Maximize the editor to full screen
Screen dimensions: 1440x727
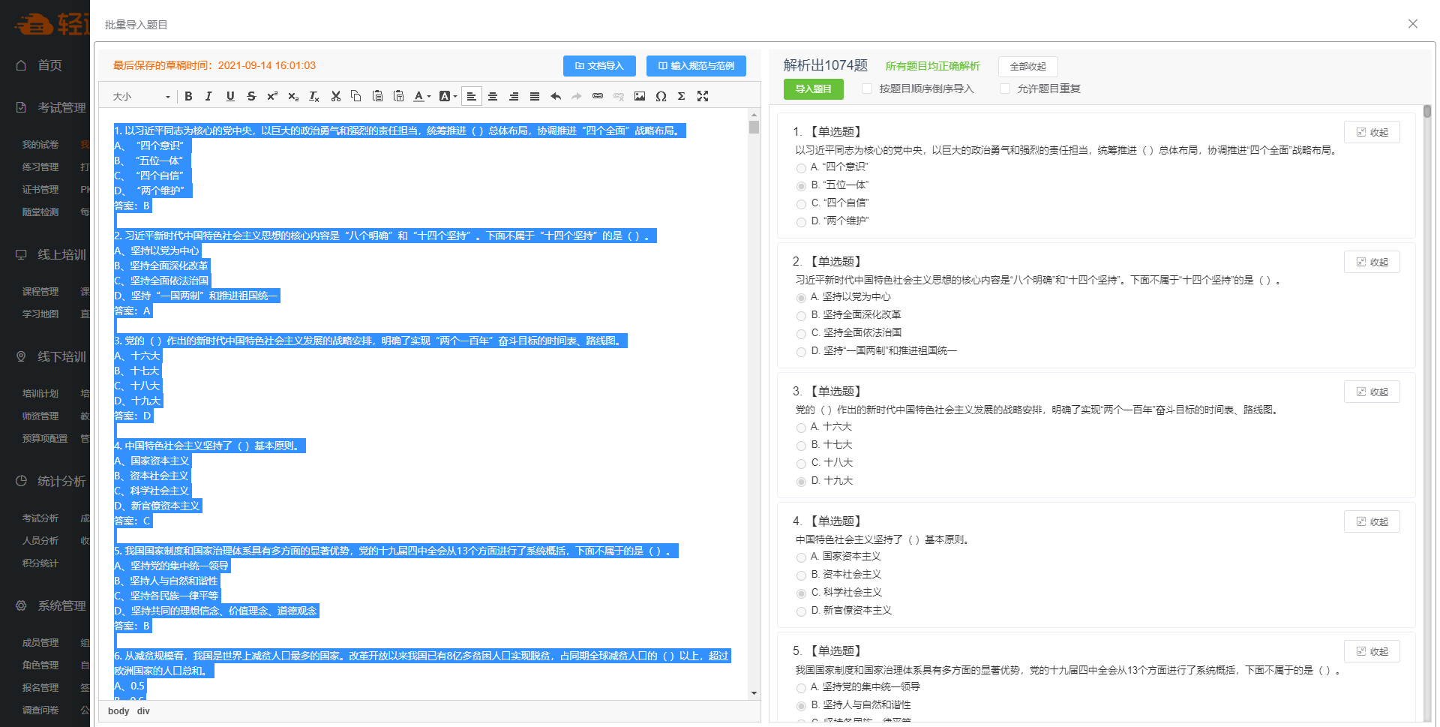[703, 96]
